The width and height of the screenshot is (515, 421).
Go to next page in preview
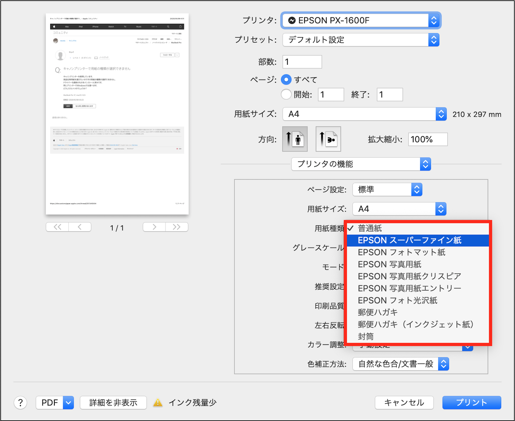(x=154, y=227)
